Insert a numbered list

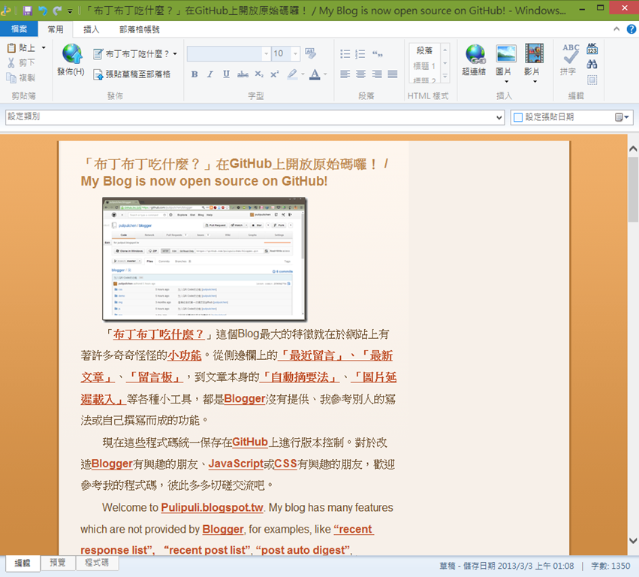click(360, 54)
